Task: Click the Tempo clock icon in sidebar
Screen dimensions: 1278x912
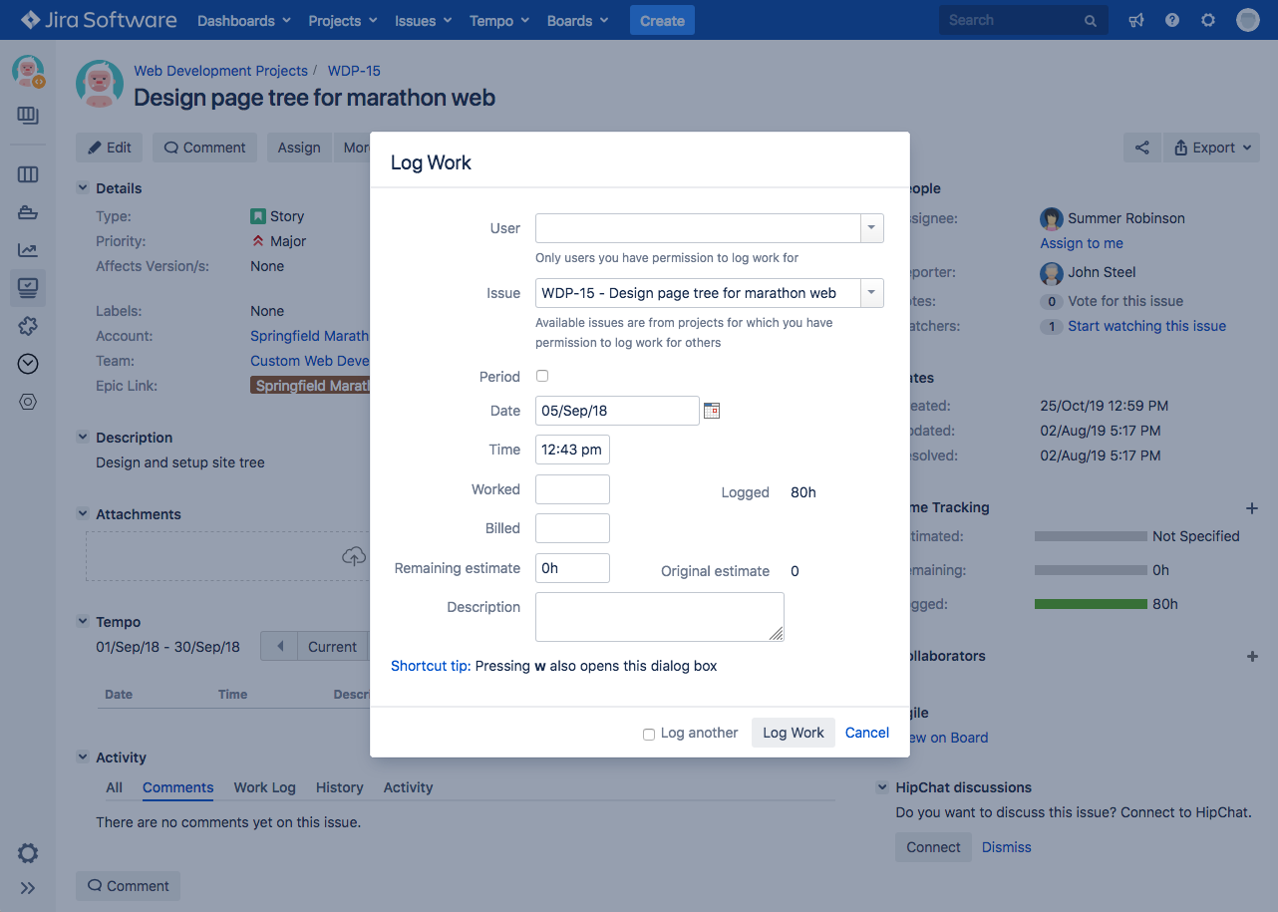Action: [x=28, y=364]
